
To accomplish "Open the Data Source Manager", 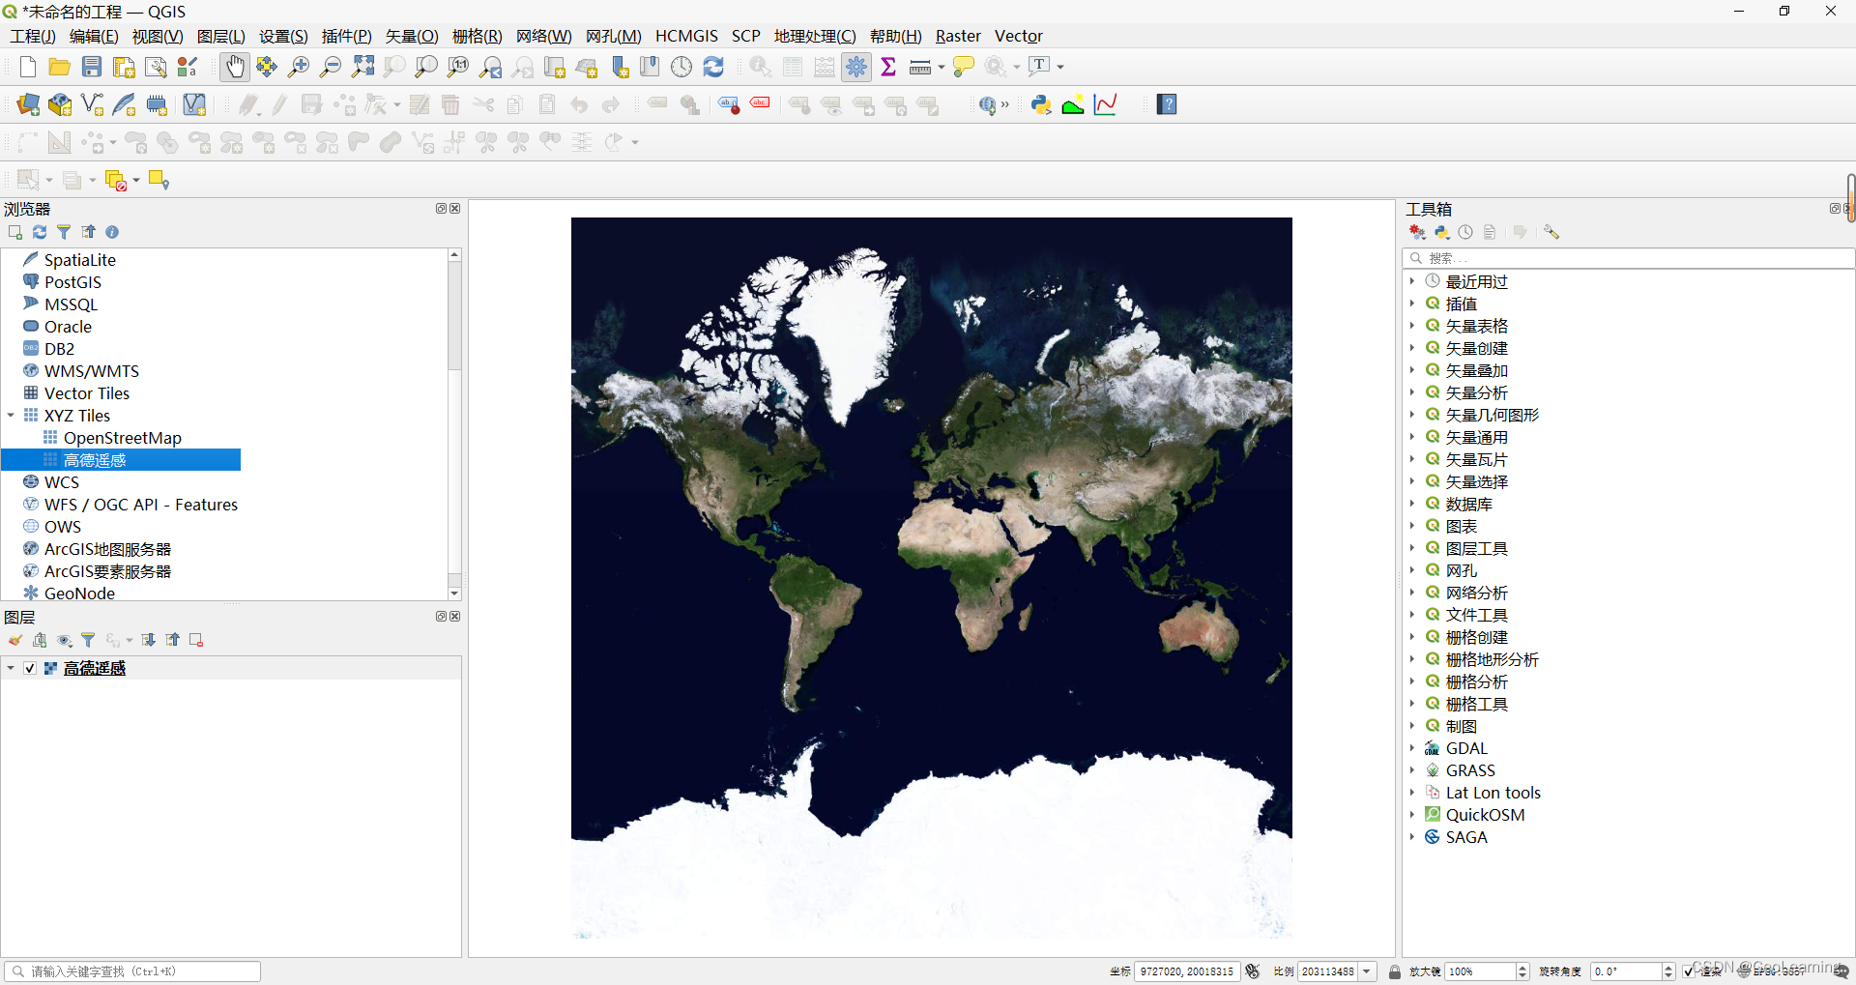I will 27,104.
